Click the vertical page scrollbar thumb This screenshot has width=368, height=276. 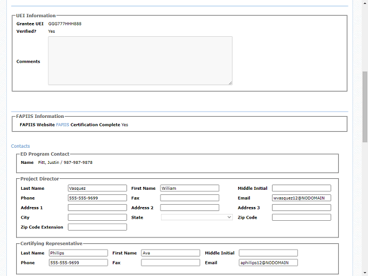click(365, 106)
